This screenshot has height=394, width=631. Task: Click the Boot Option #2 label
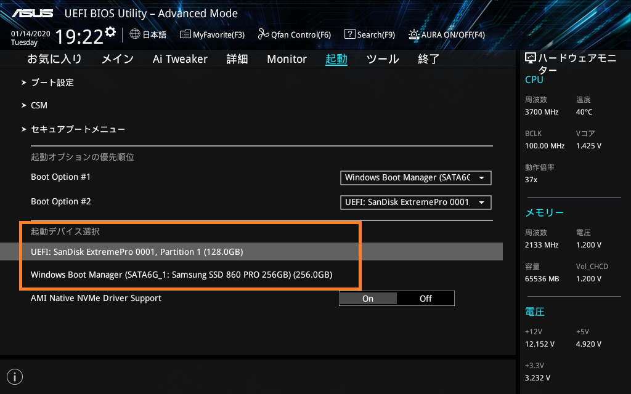[x=61, y=201]
